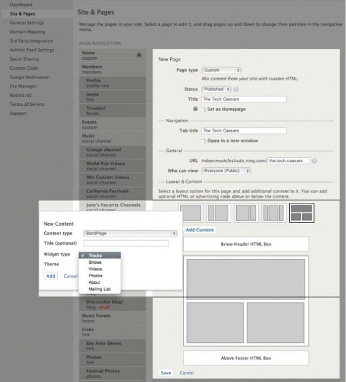
Task: Select the Grunge channel page row
Action: [x=112, y=152]
